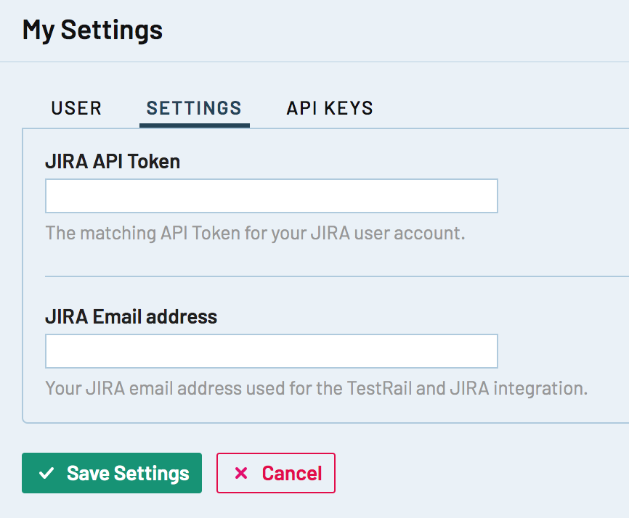Click the underline beneath the SETTINGS tab
The image size is (629, 518).
(x=194, y=125)
